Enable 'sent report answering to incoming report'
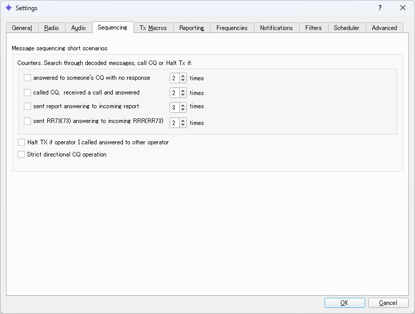 (27, 107)
